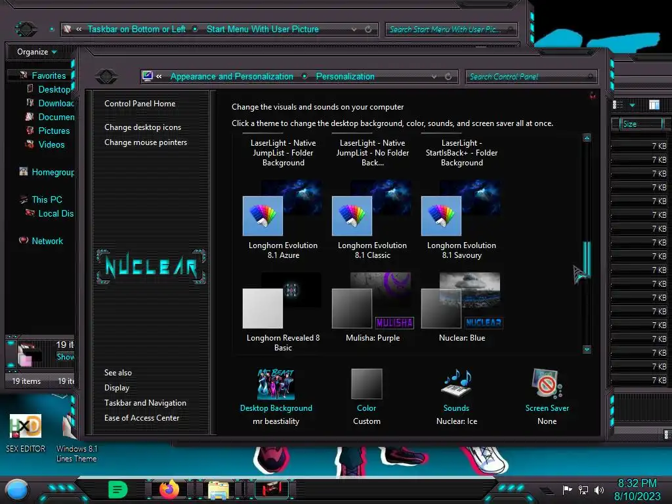Screen dimensions: 672x504
Task: Open Sounds settings icon
Action: click(x=457, y=383)
